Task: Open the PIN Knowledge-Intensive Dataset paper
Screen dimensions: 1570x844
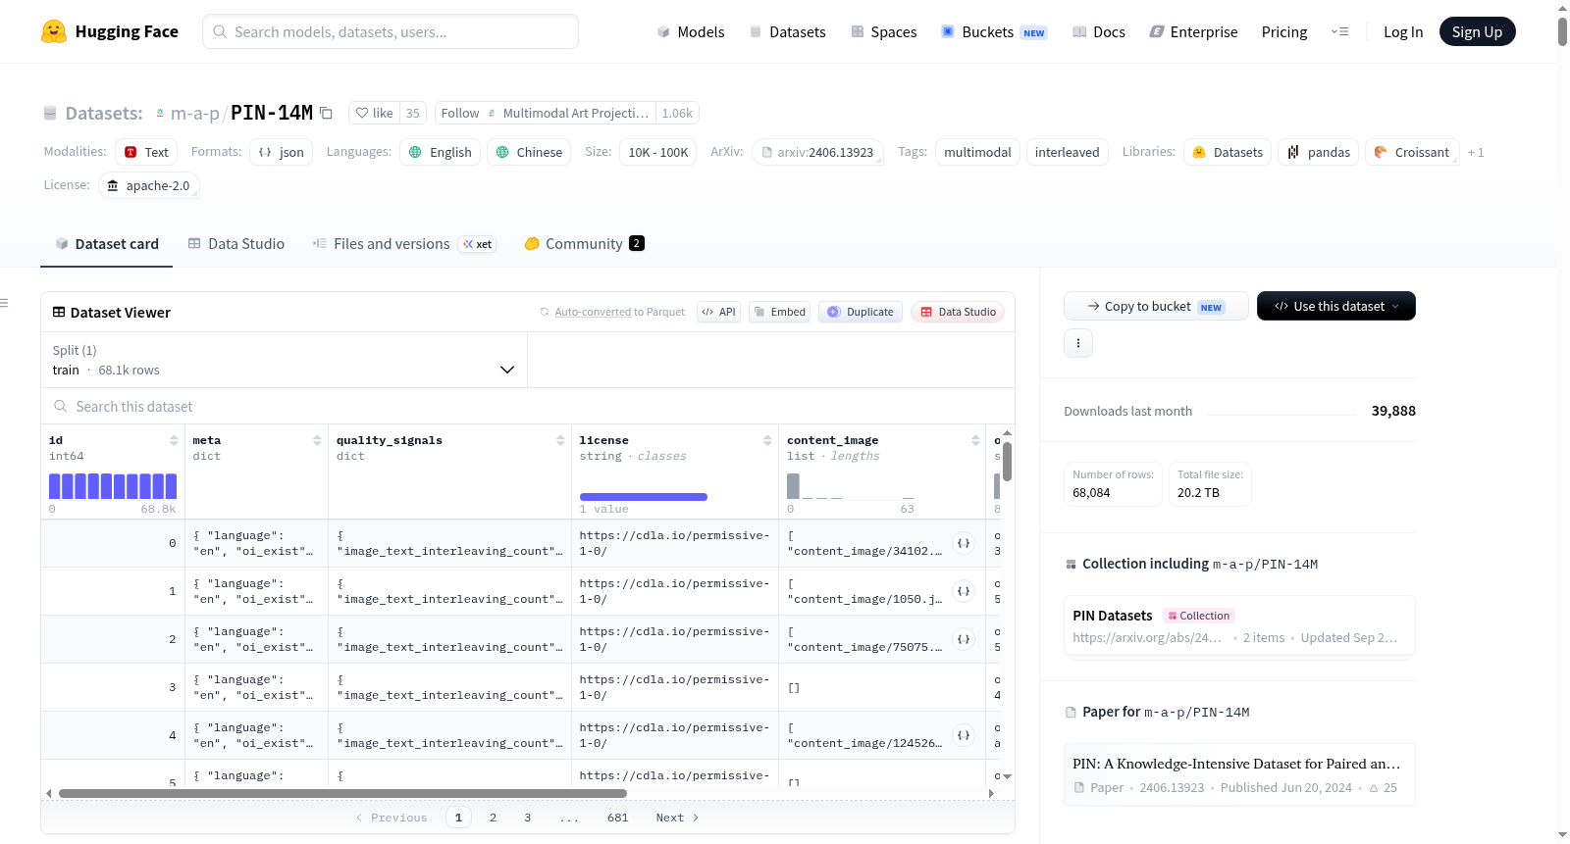Action: pos(1239,774)
